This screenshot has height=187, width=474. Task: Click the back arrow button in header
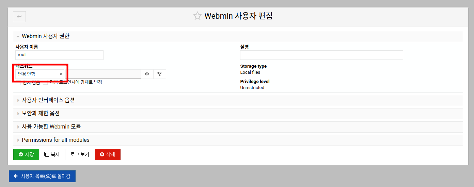click(19, 16)
